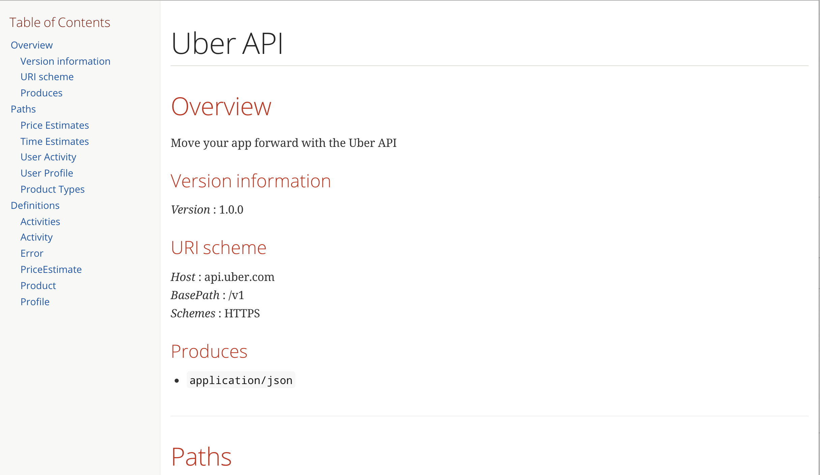820x475 pixels.
Task: Navigate to the Product definition
Action: (x=38, y=285)
